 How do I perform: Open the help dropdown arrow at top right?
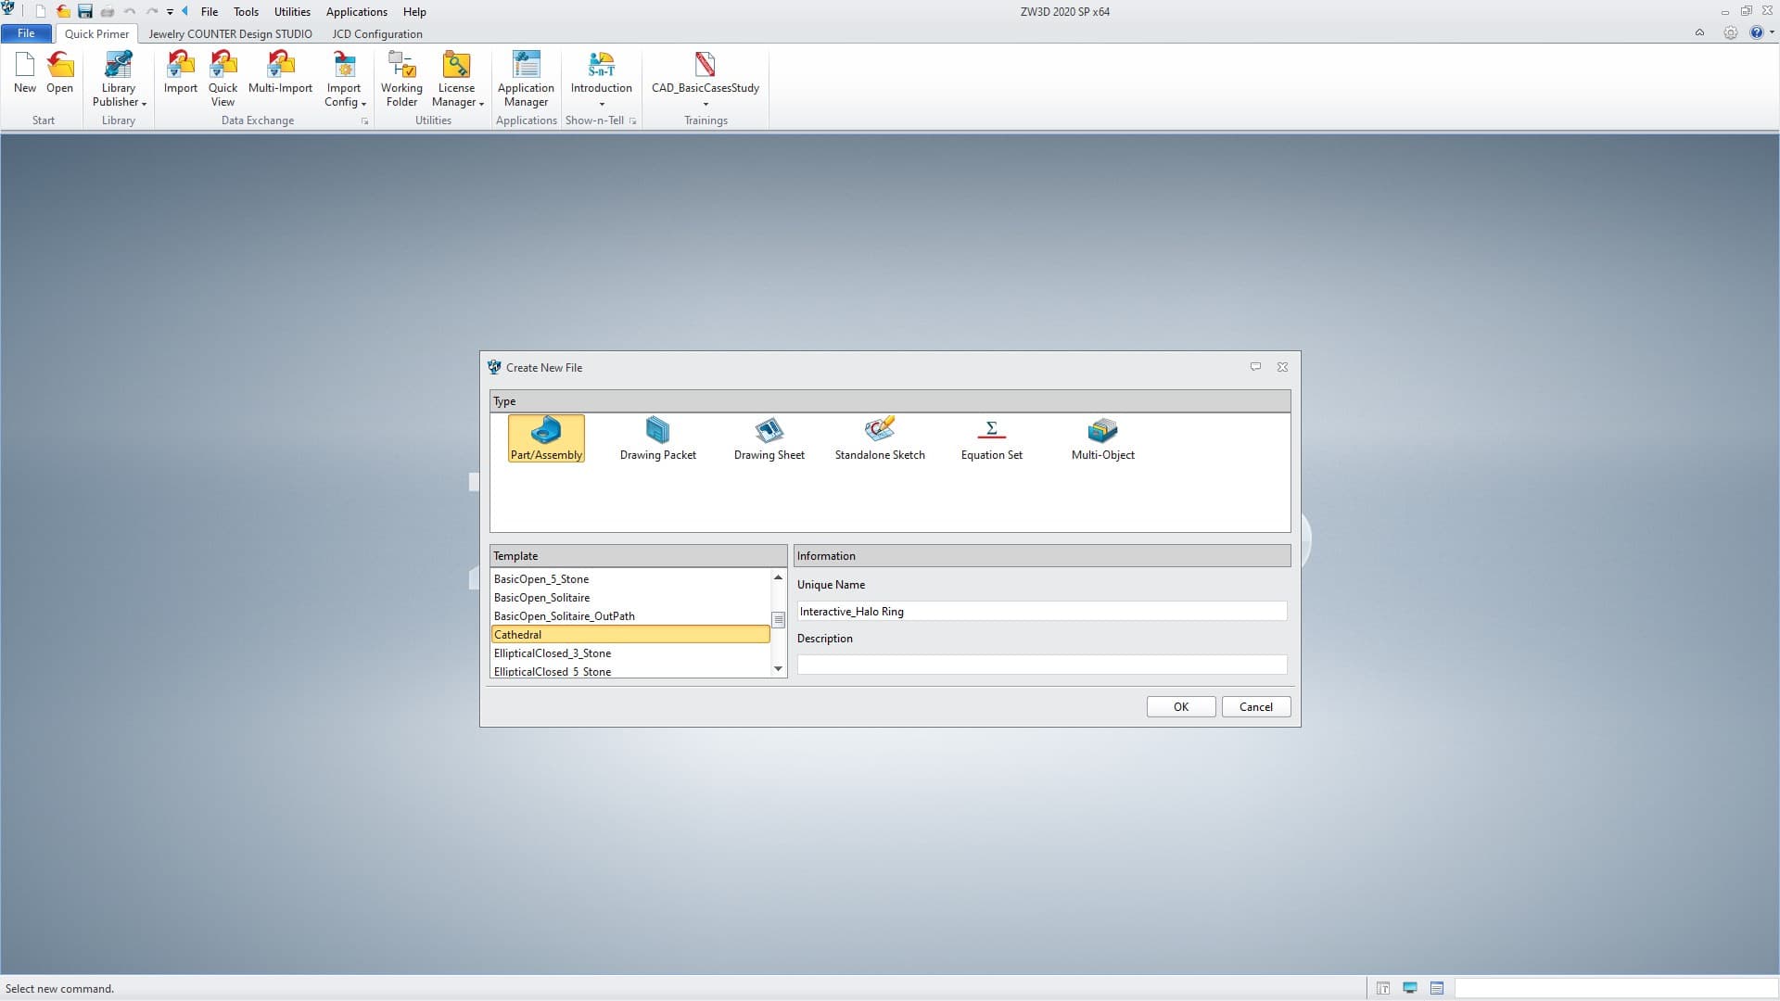tap(1771, 32)
